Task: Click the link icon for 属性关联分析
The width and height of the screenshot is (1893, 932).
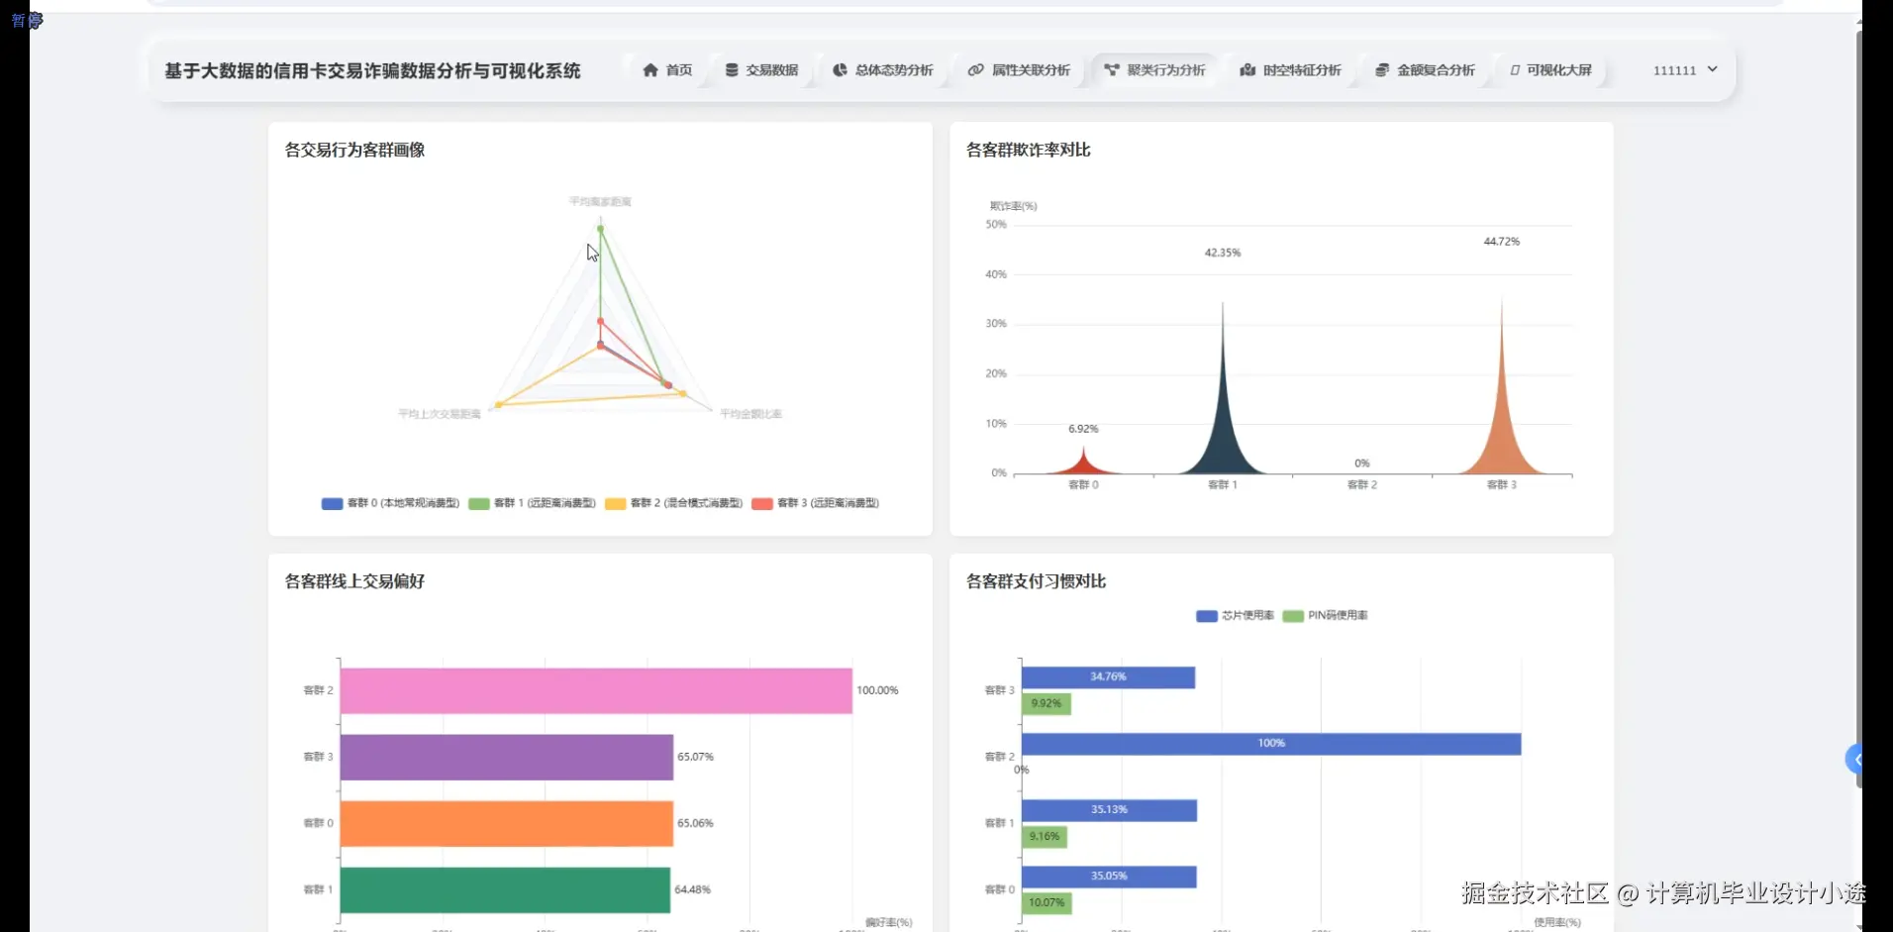Action: pyautogui.click(x=975, y=70)
